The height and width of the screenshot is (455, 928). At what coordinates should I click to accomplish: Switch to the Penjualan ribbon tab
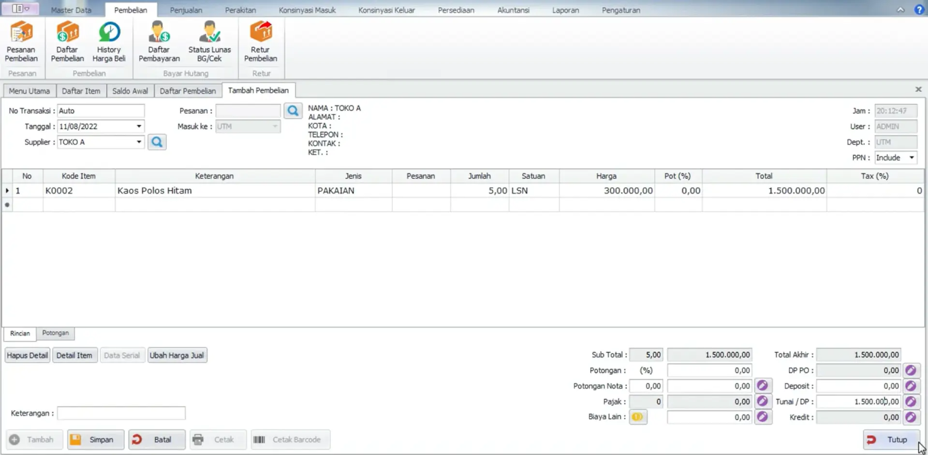(186, 10)
